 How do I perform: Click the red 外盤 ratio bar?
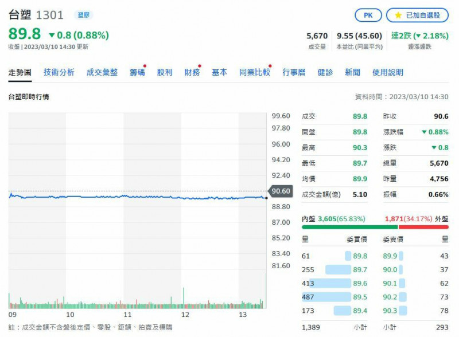click(x=423, y=228)
